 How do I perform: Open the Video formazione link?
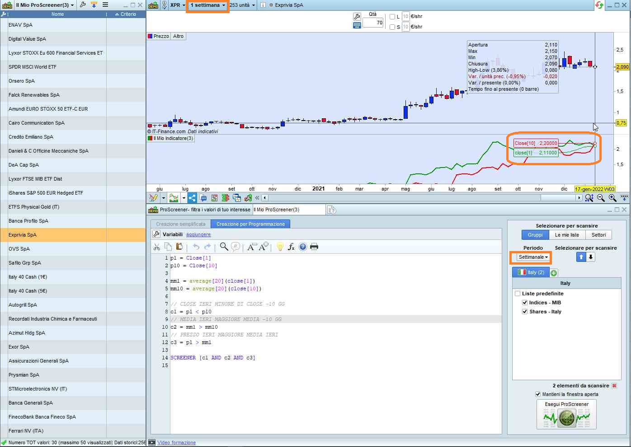pyautogui.click(x=176, y=442)
